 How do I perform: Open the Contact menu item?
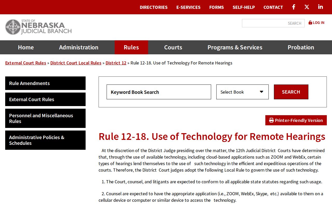coord(273,7)
